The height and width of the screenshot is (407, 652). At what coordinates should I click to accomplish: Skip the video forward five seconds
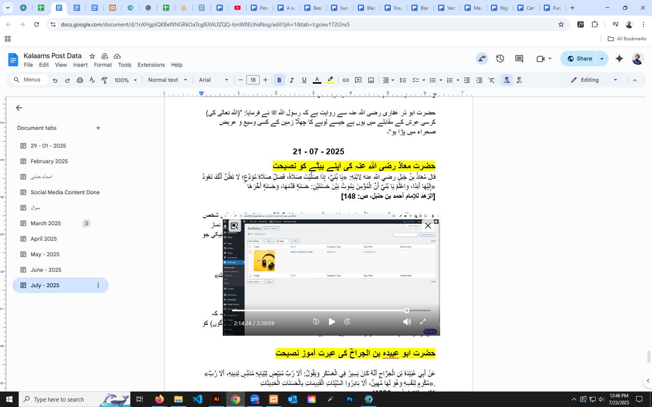click(347, 322)
